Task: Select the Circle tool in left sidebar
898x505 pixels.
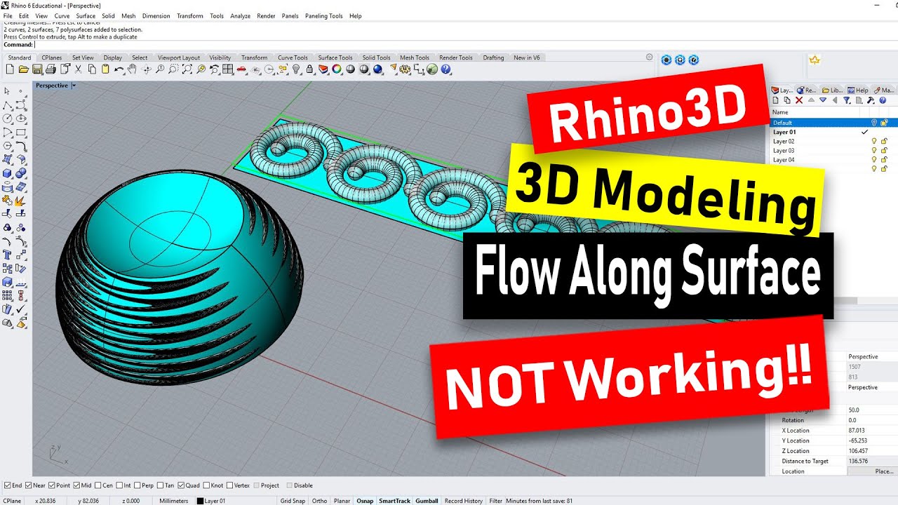Action: pyautogui.click(x=7, y=118)
